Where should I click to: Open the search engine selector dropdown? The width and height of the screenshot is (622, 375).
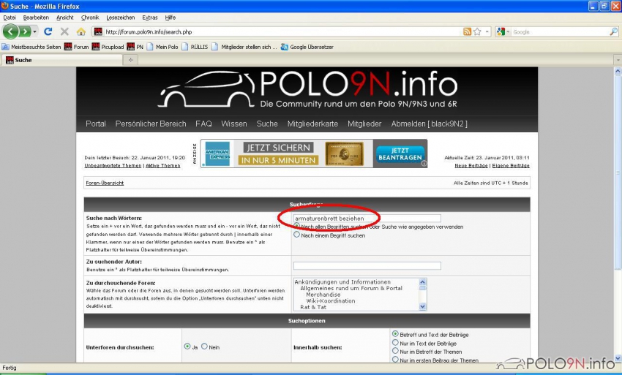[503, 32]
